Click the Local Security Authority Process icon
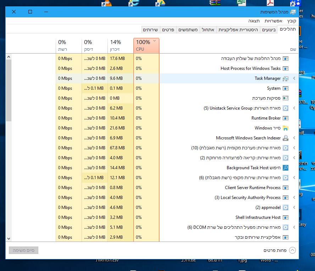 (286, 198)
